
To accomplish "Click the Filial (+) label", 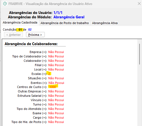I will click(41, 65).
